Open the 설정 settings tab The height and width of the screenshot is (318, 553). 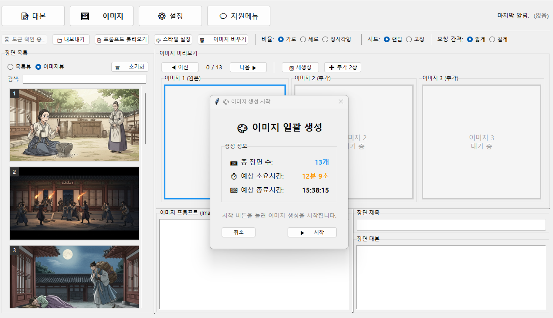(170, 16)
